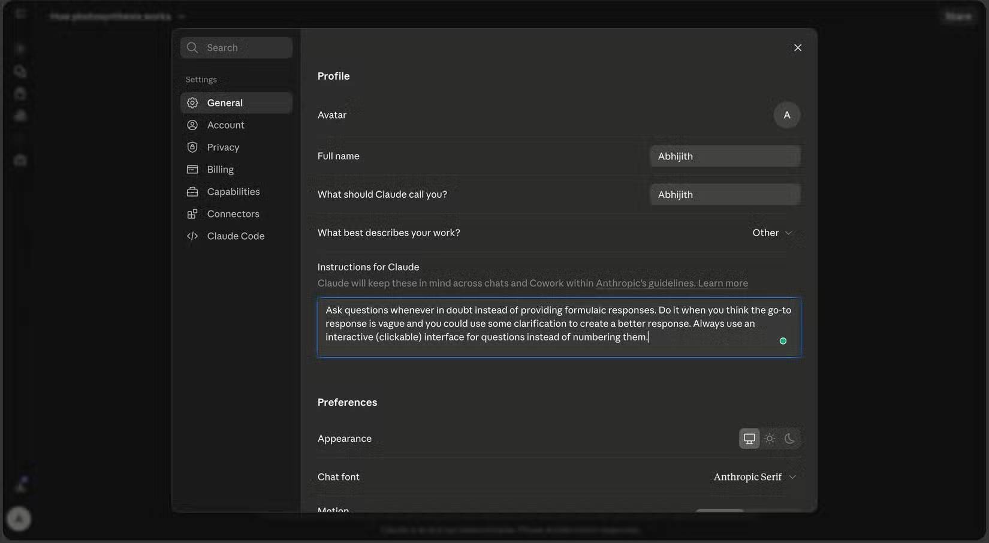Switch appearance to system monitor mode
This screenshot has width=989, height=543.
point(749,439)
